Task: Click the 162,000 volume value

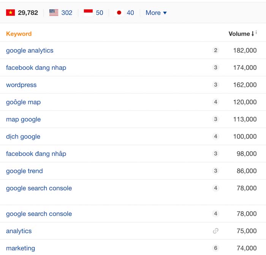Action: point(245,85)
